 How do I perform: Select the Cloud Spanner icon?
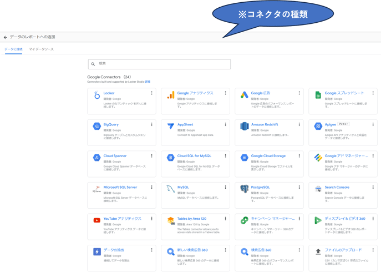[x=97, y=158]
